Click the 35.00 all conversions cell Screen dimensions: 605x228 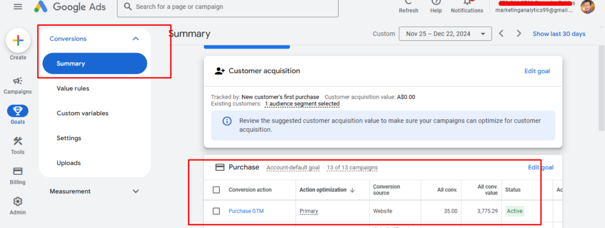pyautogui.click(x=450, y=211)
